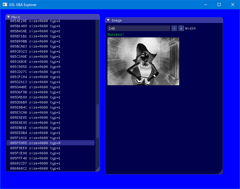
Task: Select entry 005FCE90 in the list
Action: pos(51,153)
